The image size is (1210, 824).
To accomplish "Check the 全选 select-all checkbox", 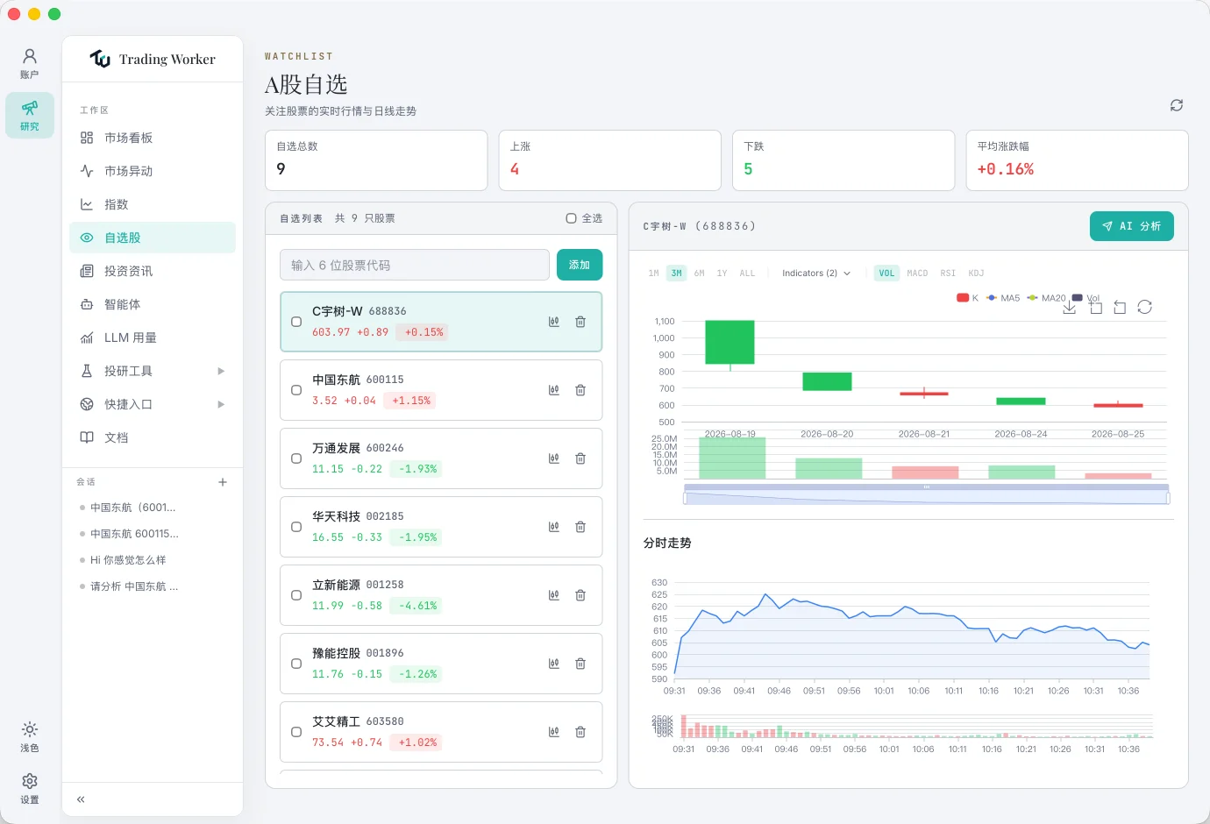I will 571,218.
